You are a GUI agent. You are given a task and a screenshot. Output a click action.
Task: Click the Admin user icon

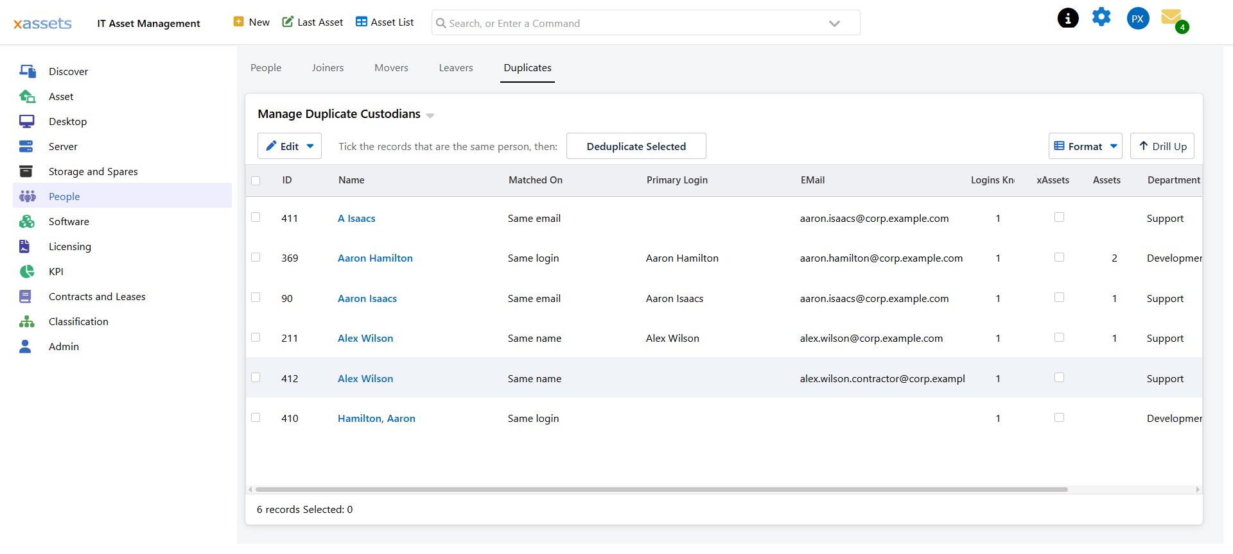pyautogui.click(x=25, y=346)
